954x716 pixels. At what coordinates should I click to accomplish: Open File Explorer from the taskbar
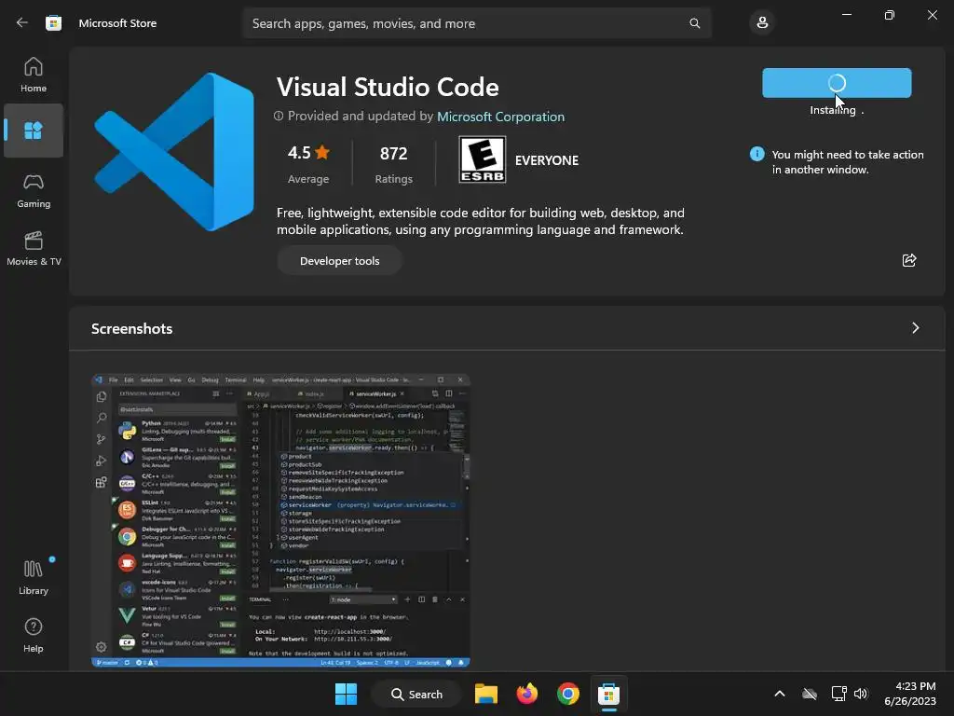pos(486,694)
